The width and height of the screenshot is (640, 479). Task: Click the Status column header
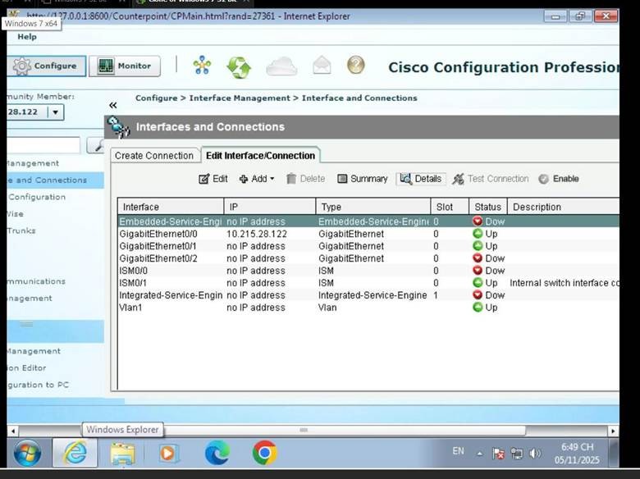(487, 207)
